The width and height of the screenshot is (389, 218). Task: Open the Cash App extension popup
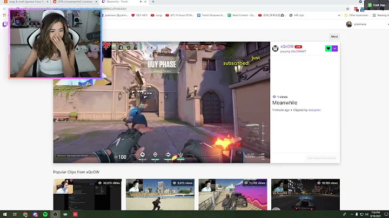(377, 5)
